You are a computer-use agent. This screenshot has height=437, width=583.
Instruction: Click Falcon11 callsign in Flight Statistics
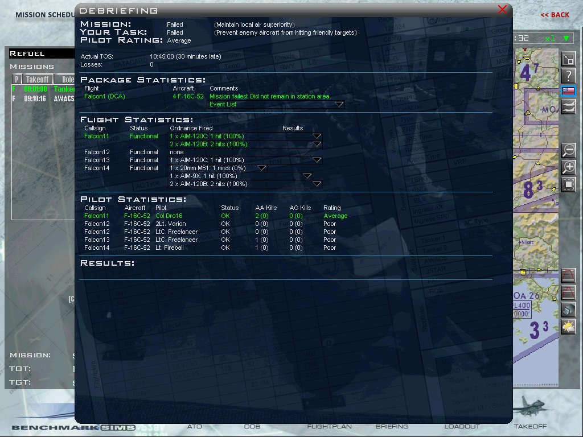tap(97, 136)
